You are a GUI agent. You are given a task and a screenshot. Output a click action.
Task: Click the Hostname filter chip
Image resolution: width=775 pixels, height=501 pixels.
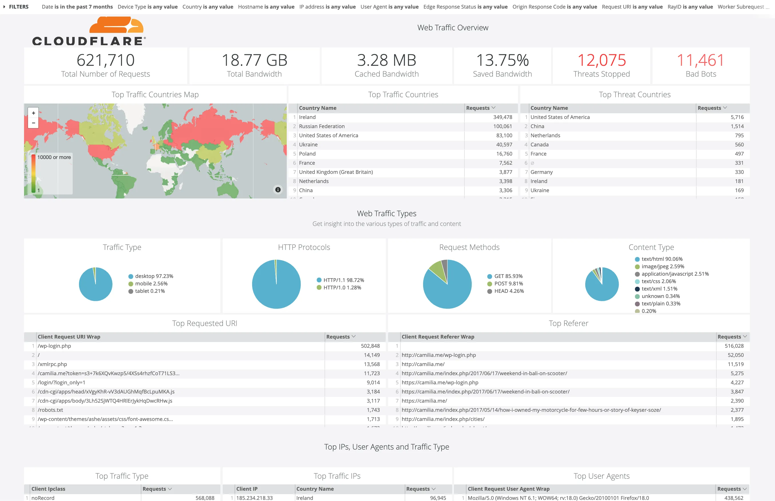(x=266, y=7)
